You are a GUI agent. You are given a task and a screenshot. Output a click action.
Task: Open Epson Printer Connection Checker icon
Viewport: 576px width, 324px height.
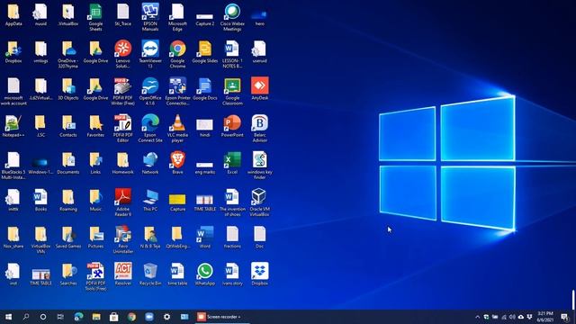point(177,91)
